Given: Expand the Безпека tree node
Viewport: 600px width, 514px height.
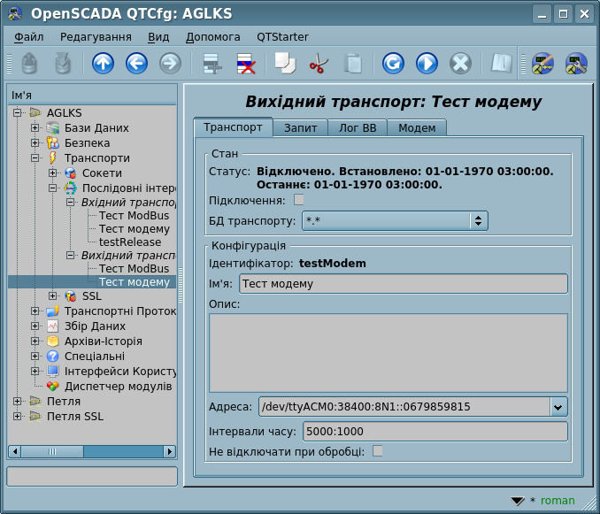Looking at the screenshot, I should point(35,142).
